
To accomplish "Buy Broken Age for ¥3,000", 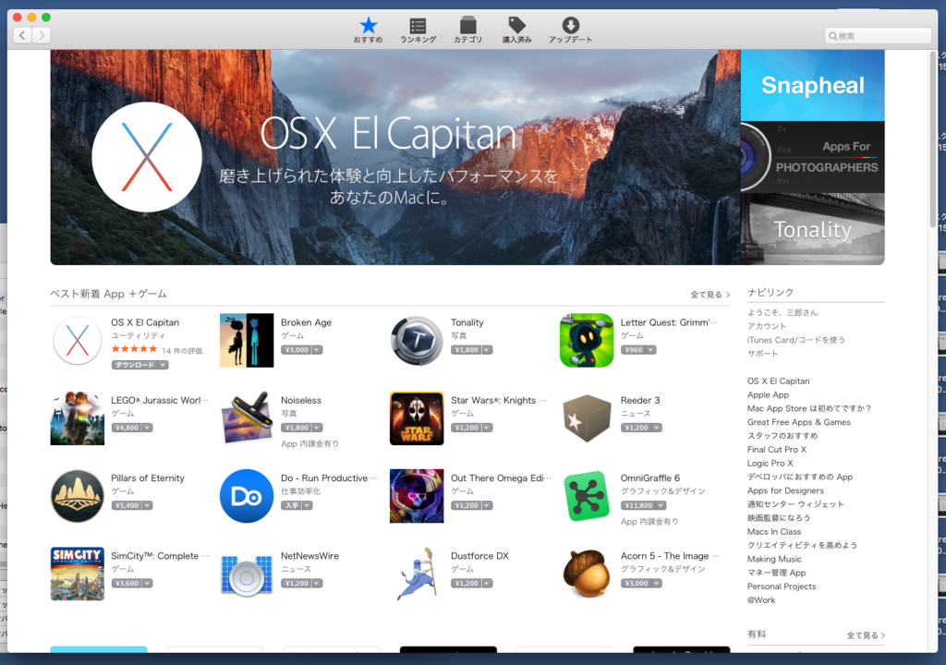I will 297,350.
